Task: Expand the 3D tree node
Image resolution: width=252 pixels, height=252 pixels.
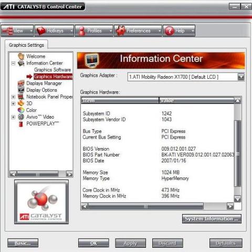Action: pos(13,103)
